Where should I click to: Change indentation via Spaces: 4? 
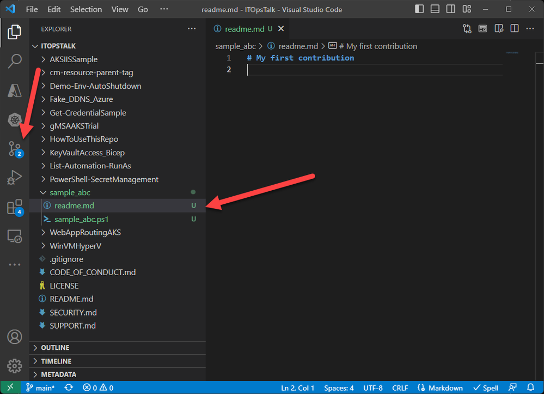point(339,388)
